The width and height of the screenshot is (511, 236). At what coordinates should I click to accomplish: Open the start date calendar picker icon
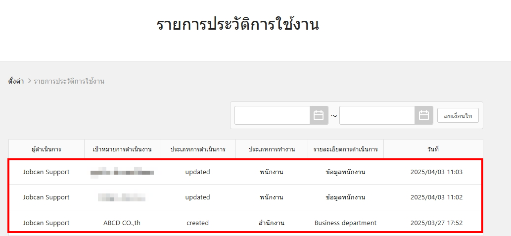coord(319,115)
